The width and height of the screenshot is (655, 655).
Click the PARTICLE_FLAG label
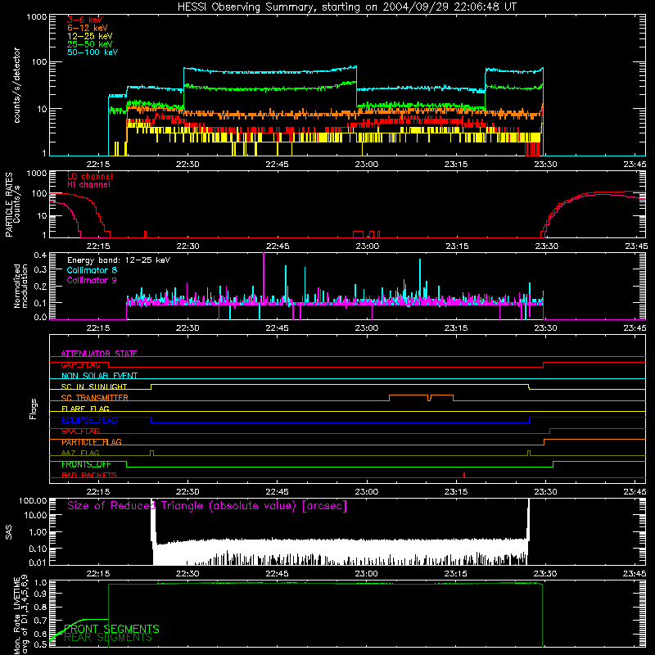92,442
